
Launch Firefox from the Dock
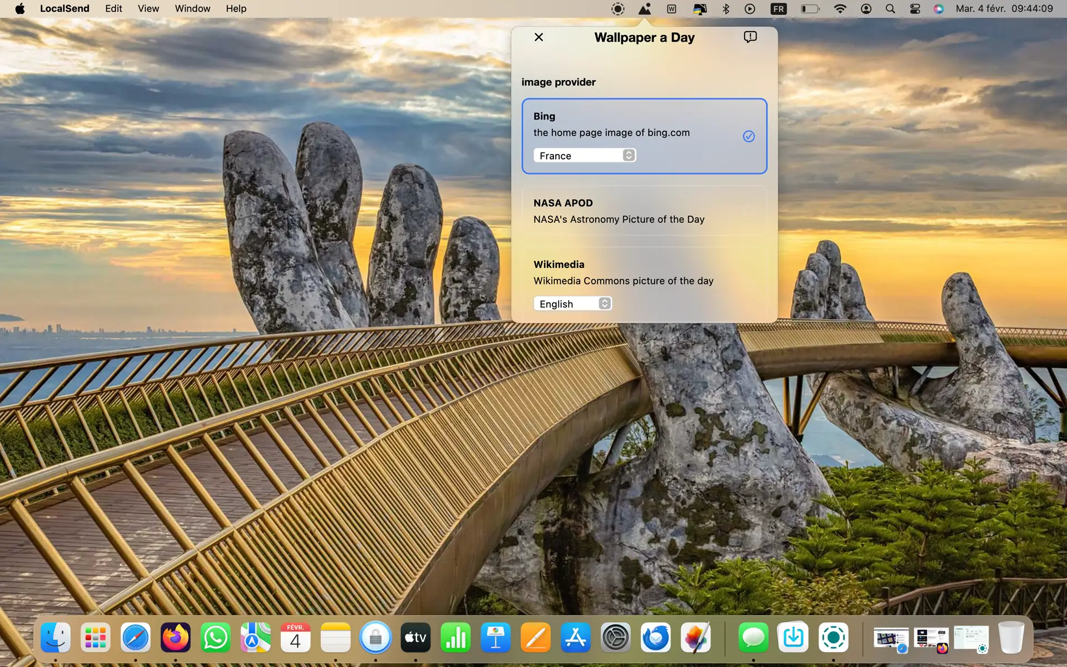tap(176, 637)
